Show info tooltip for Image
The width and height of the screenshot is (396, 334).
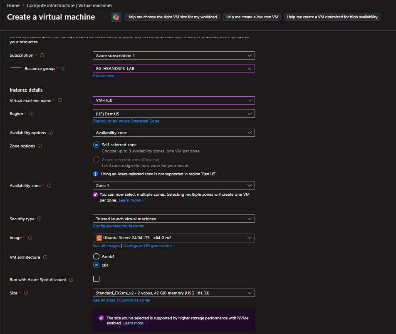point(30,238)
